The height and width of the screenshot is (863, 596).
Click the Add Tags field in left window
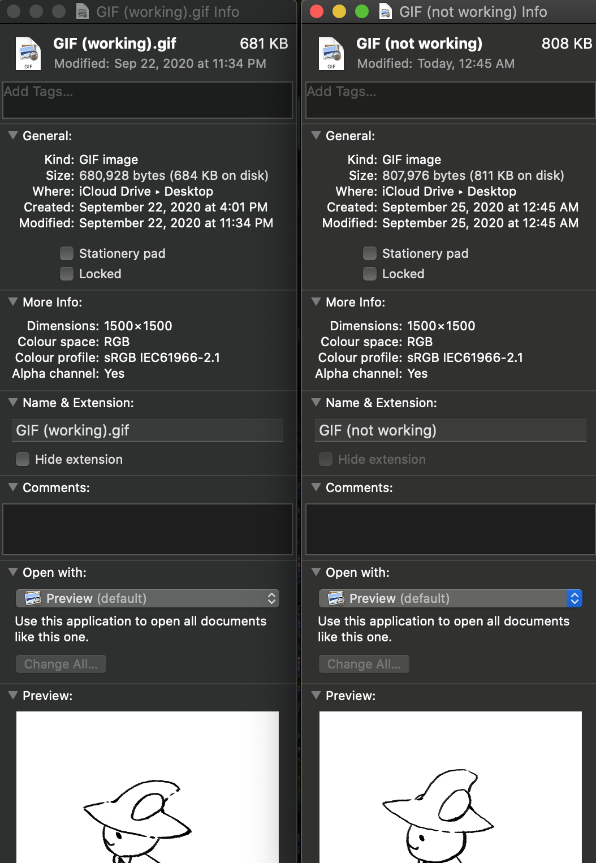[147, 100]
